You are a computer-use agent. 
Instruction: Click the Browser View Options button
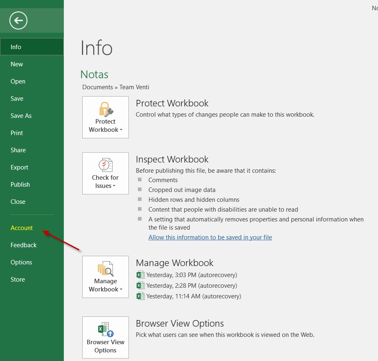click(x=106, y=337)
